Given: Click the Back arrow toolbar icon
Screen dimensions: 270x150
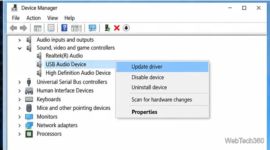Looking at the screenshot, I should [x=13, y=28].
